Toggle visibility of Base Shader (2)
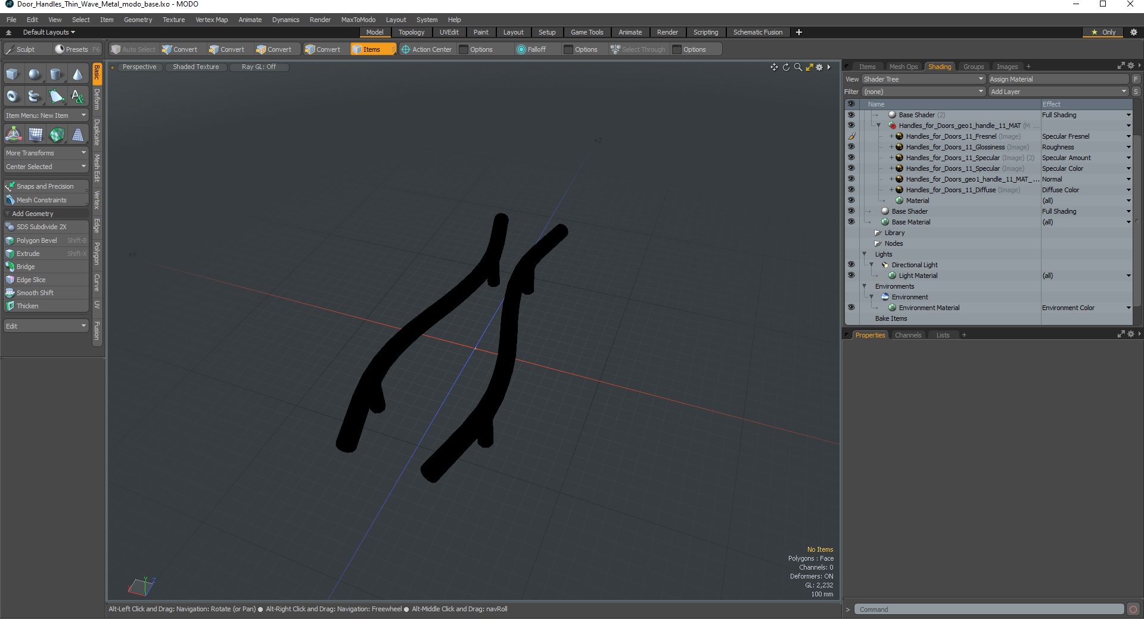Viewport: 1144px width, 619px height. click(851, 115)
